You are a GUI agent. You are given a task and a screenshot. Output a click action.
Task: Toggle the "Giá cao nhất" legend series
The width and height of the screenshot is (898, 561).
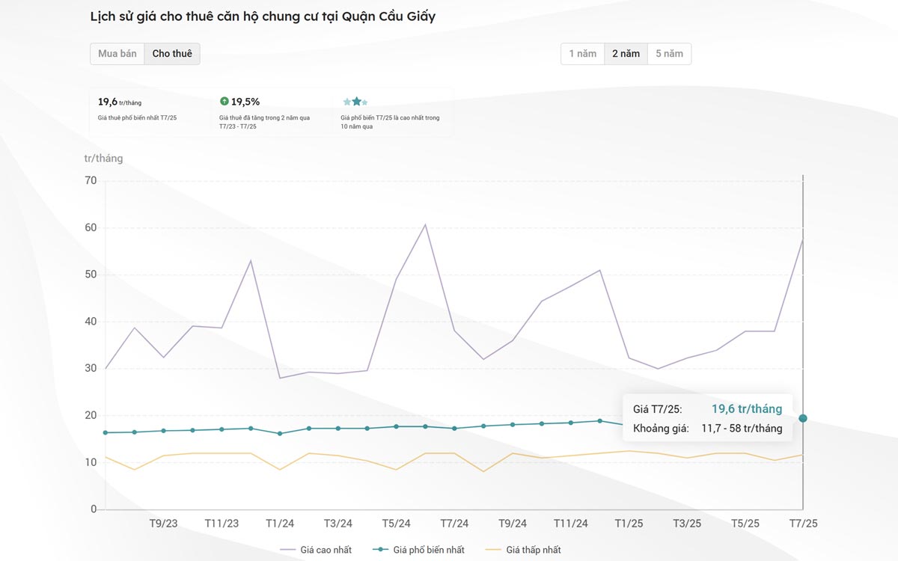pyautogui.click(x=316, y=550)
